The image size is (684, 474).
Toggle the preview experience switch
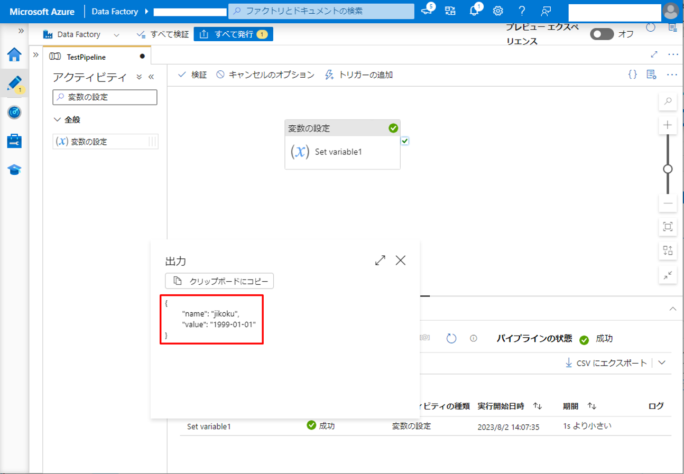(x=602, y=34)
